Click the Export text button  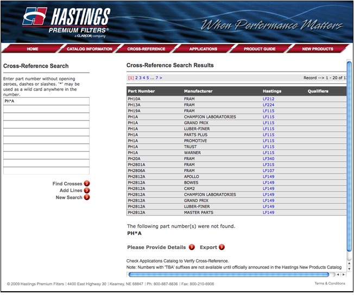pyautogui.click(x=208, y=247)
